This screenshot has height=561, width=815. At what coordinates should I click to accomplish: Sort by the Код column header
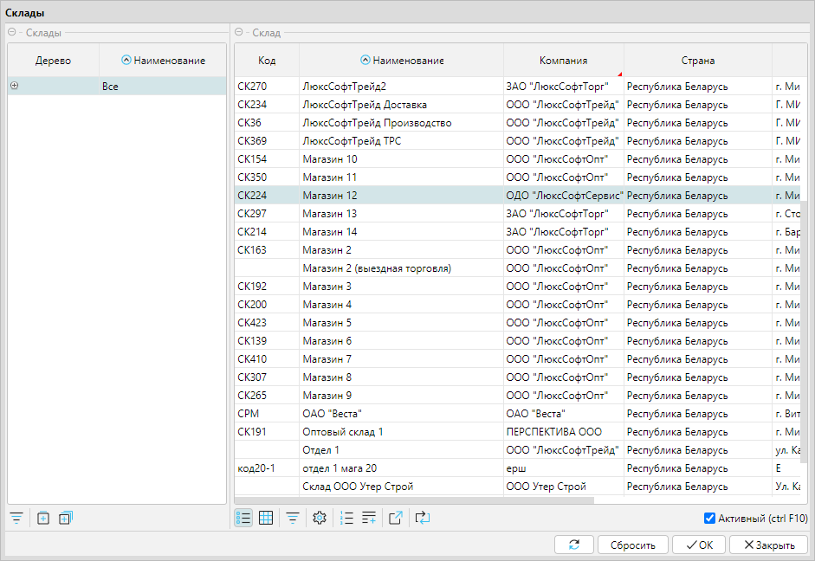pos(267,61)
